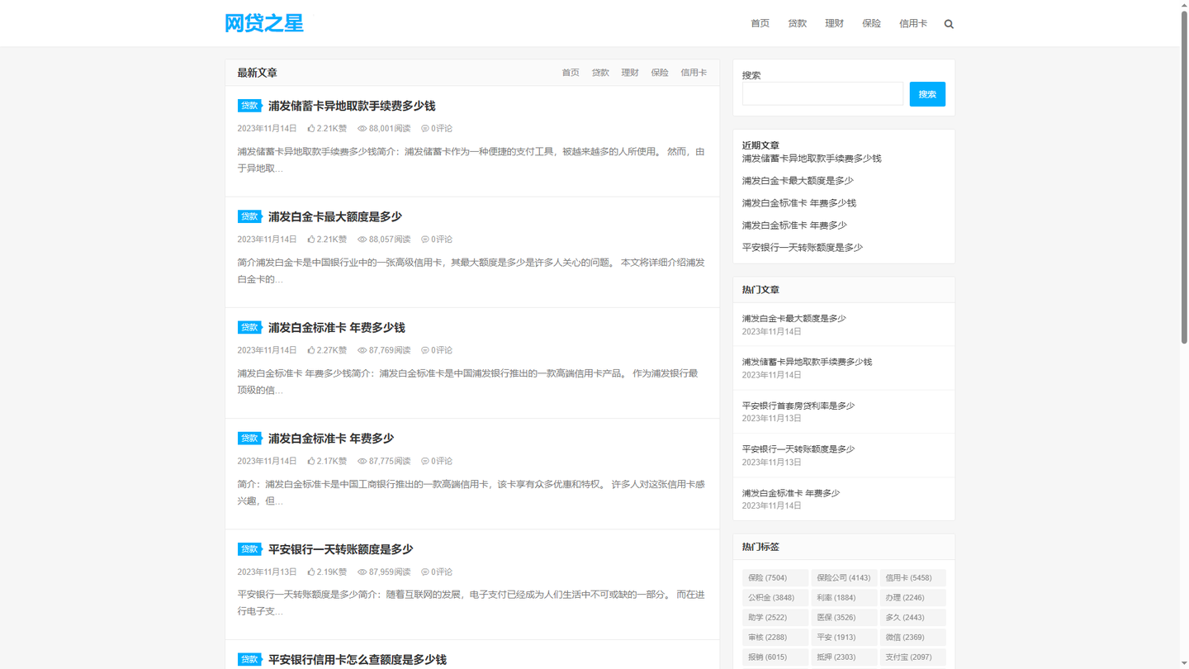
Task: Click the 支付宝 (2097) tag
Action: (x=912, y=657)
